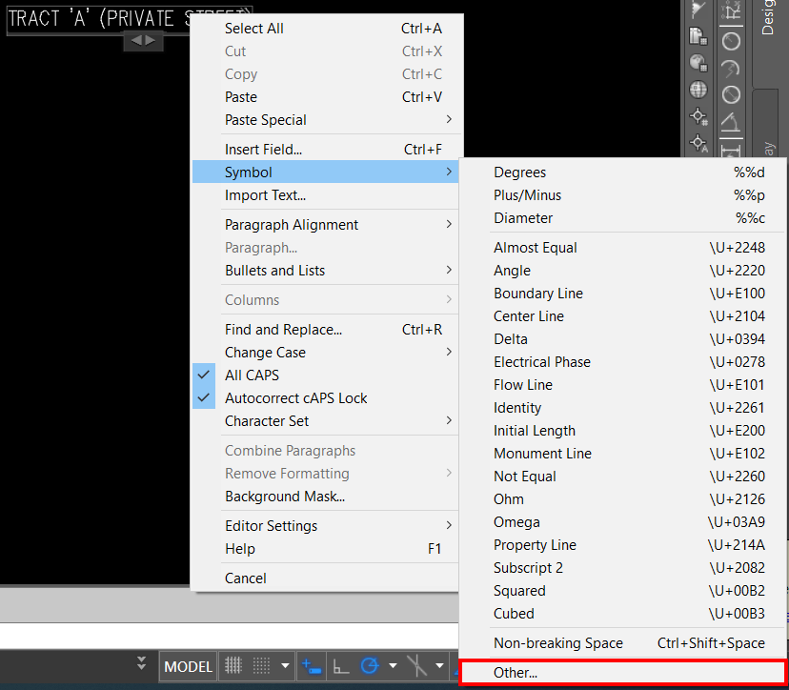Open Insert Field dialog
The image size is (789, 690).
(325, 149)
